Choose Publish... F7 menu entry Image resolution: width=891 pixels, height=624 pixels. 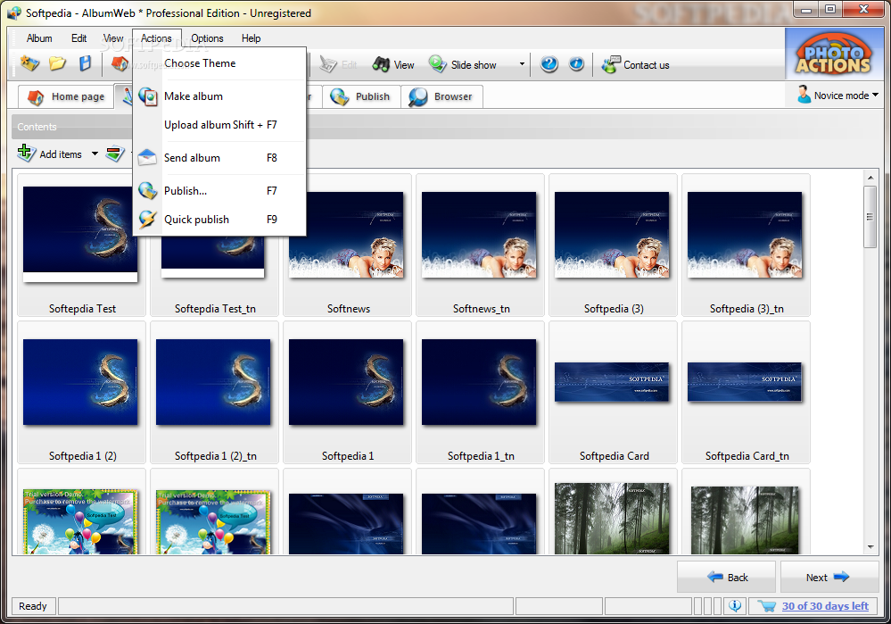coord(219,190)
